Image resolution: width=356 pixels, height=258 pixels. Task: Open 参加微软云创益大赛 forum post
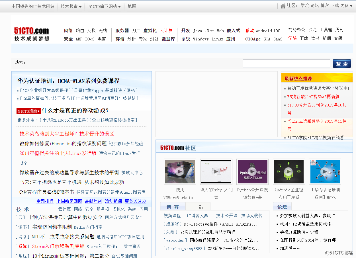[308, 216]
